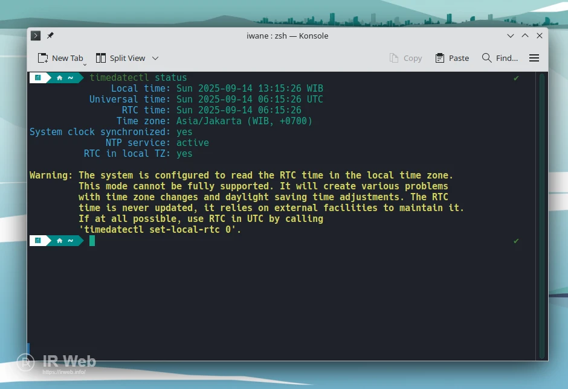Open the irweb.info link in watermark
Viewport: 568px width, 389px height.
63,372
